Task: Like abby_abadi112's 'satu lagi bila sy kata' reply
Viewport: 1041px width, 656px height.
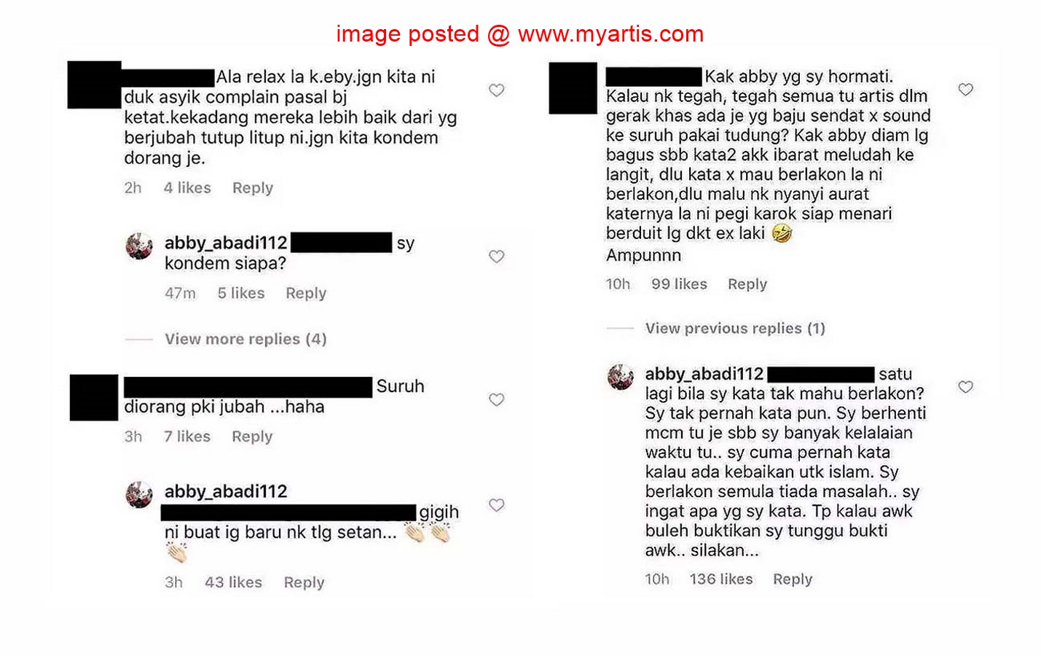Action: 965,386
